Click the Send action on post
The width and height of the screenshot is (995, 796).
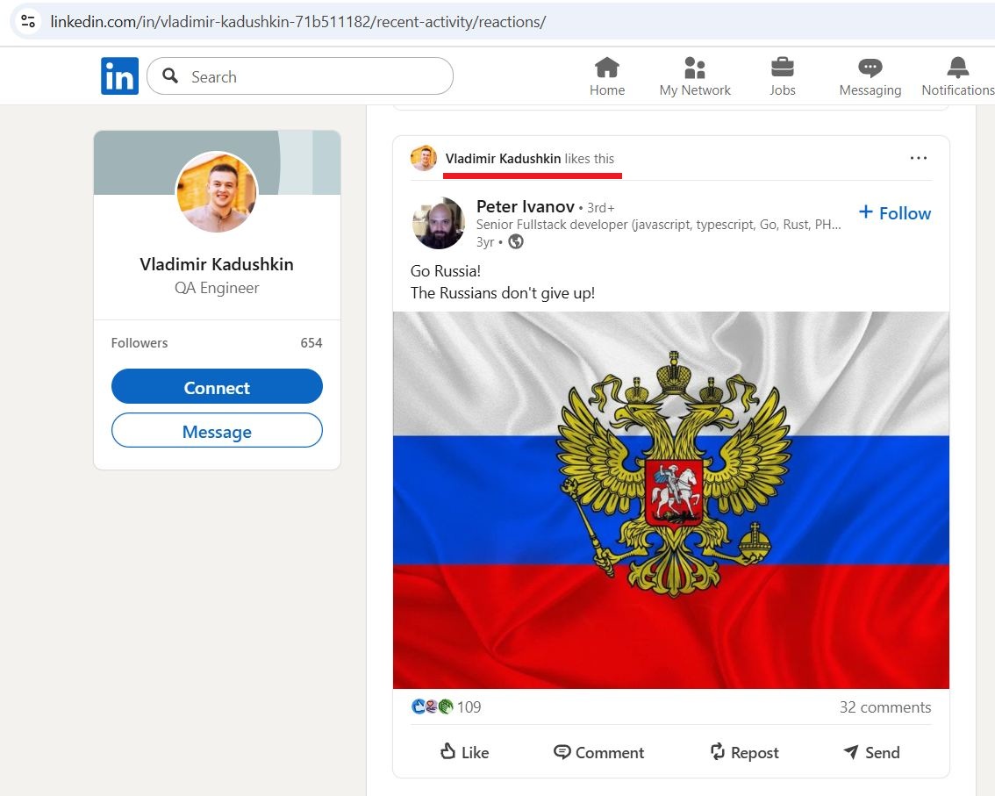point(871,752)
